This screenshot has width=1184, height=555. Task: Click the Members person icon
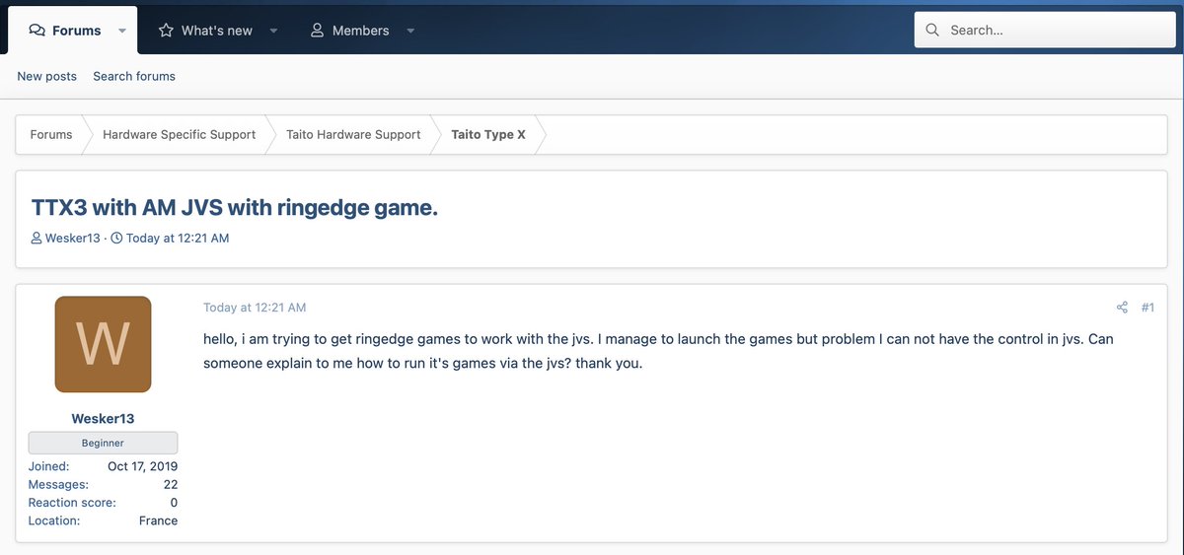[x=317, y=31]
